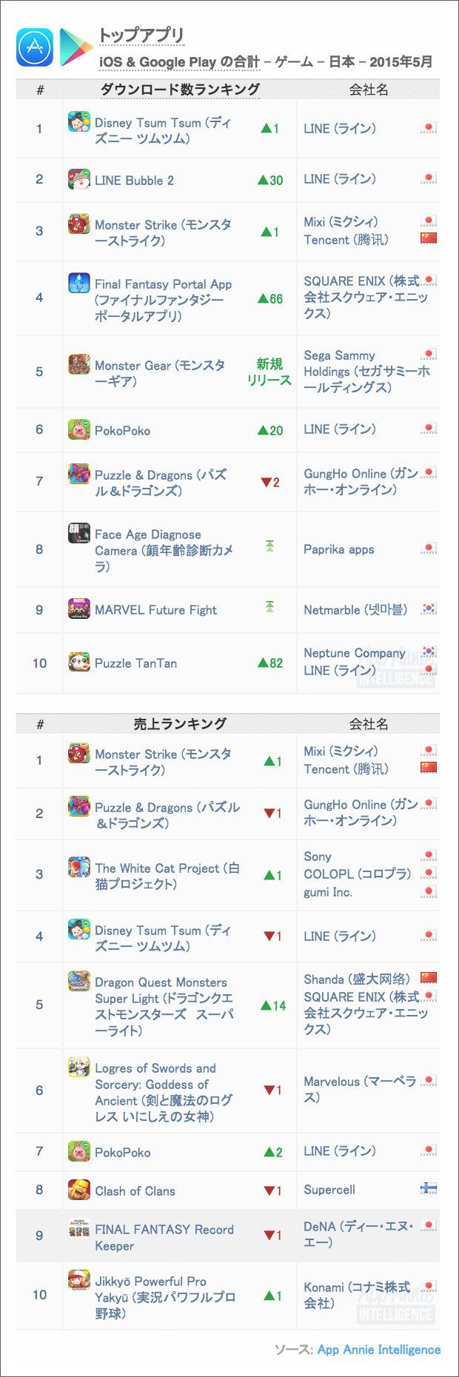
Task: Click the Finland flag beside Supercell
Action: pyautogui.click(x=429, y=1189)
